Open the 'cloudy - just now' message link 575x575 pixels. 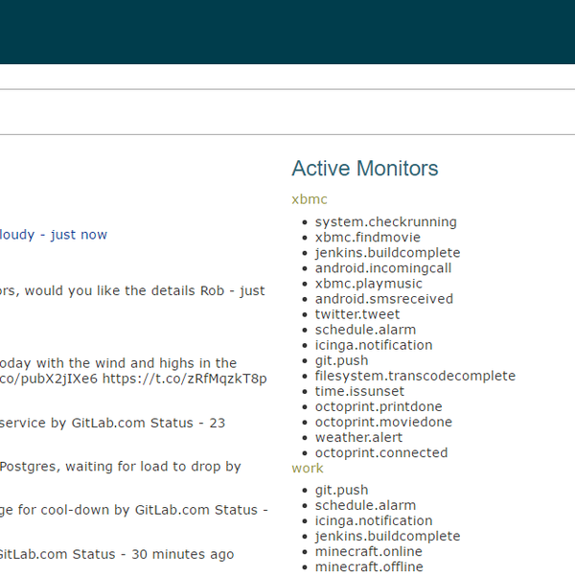53,234
